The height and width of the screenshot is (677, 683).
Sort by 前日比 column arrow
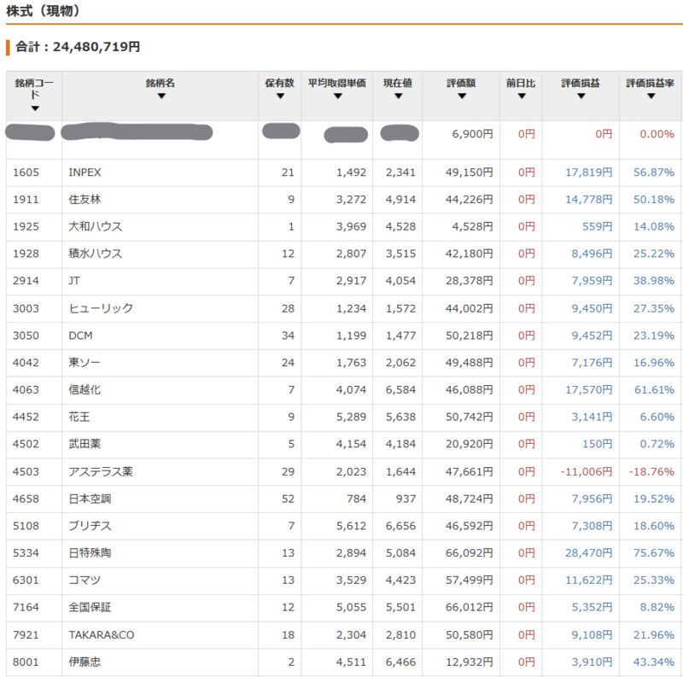(x=522, y=96)
